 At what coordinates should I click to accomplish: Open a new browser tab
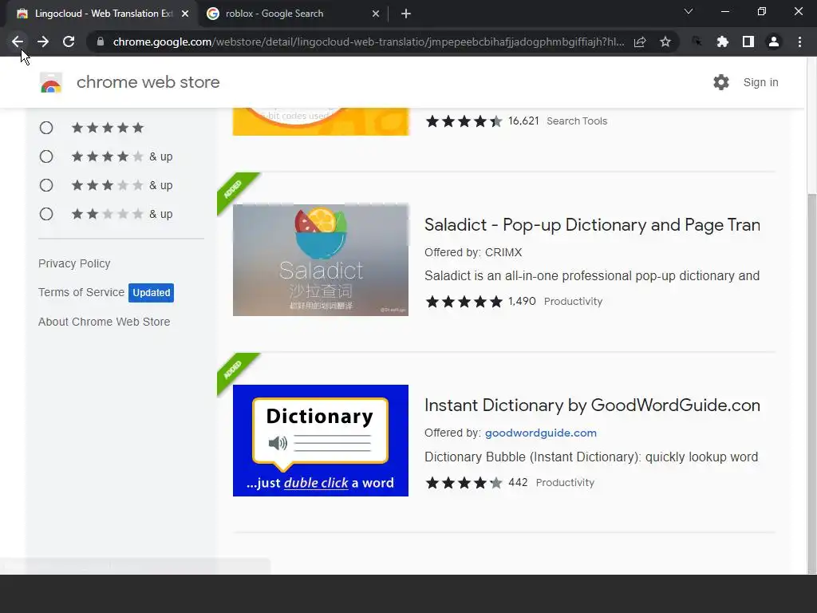[406, 14]
